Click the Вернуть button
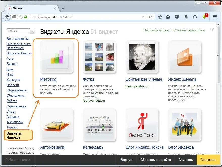This screenshot has height=167, width=222. 127,160
